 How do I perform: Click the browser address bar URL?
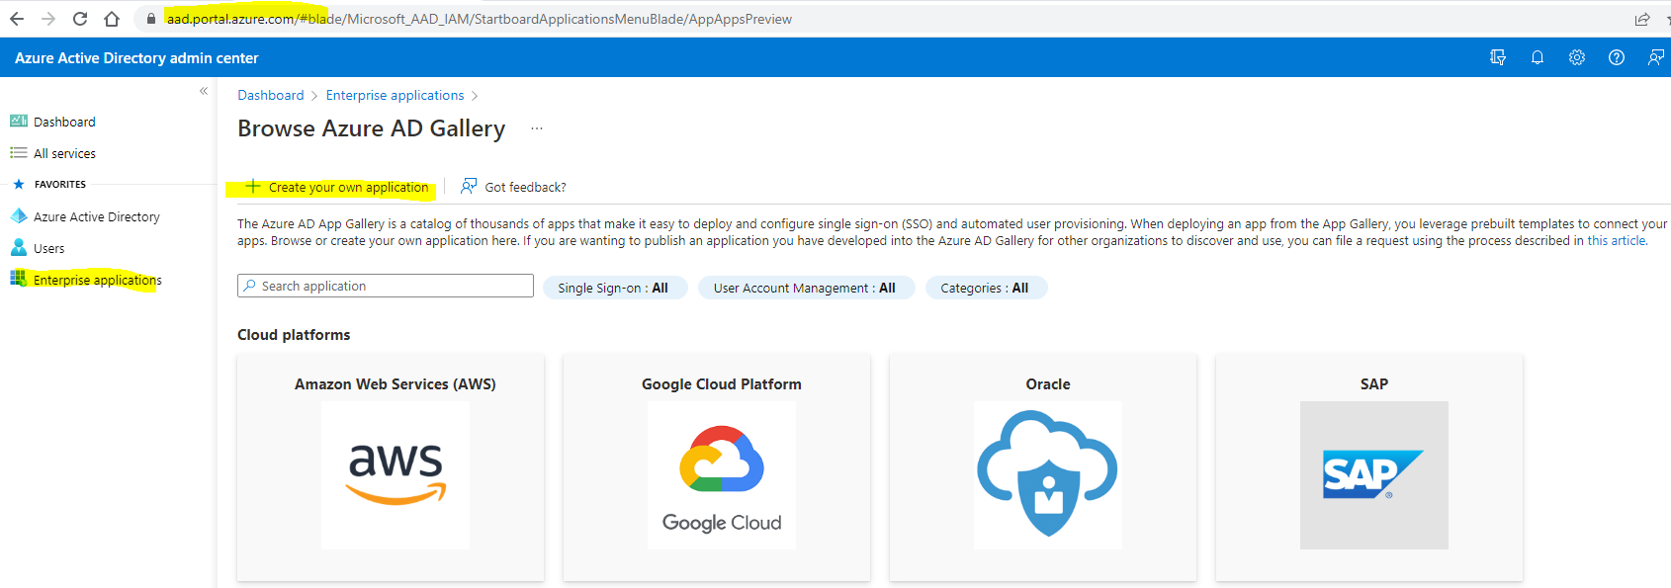[480, 19]
